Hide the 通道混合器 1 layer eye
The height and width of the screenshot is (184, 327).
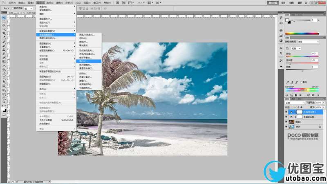coord(287,117)
